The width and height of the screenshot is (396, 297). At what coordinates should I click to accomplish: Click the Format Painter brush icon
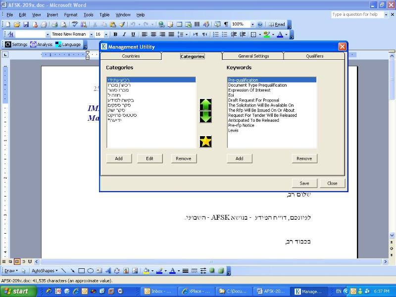pyautogui.click(x=122, y=24)
